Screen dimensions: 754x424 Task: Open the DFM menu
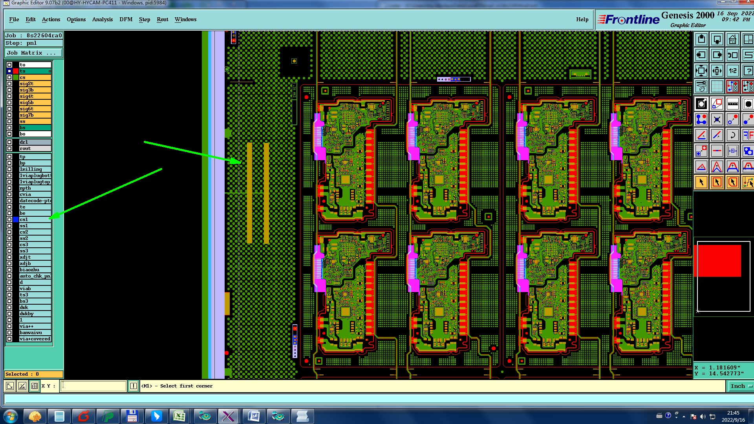tap(126, 19)
